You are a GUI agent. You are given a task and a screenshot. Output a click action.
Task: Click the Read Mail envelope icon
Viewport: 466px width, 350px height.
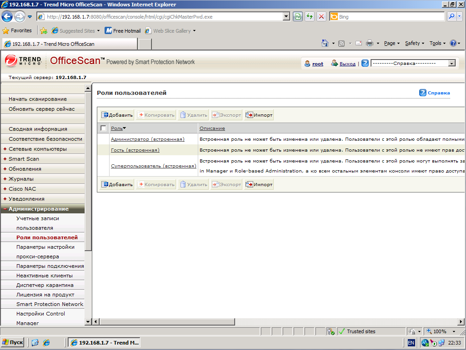(359, 43)
